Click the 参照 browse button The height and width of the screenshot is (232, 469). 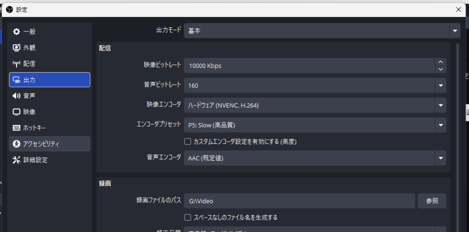(x=432, y=201)
